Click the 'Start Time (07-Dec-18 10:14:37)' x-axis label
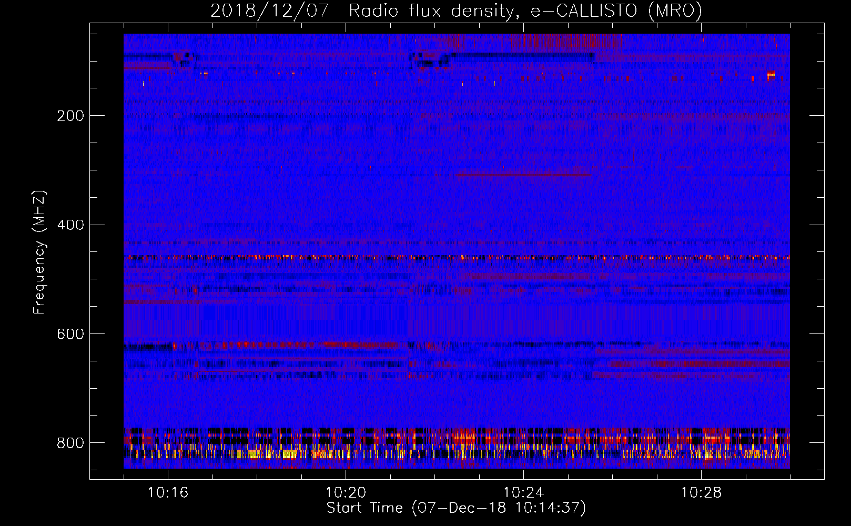Screen dimensions: 851x526 point(456,508)
